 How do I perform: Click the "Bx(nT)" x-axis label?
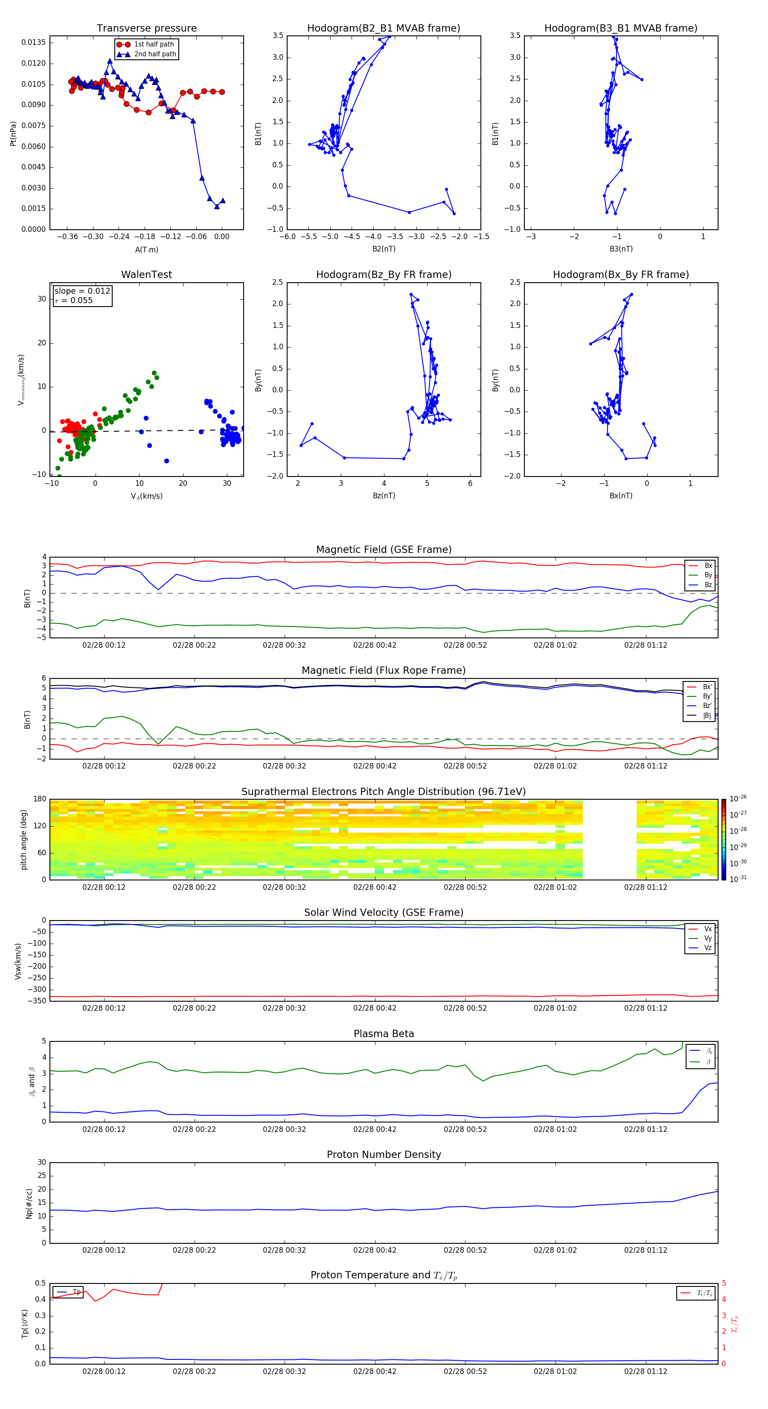(x=621, y=496)
